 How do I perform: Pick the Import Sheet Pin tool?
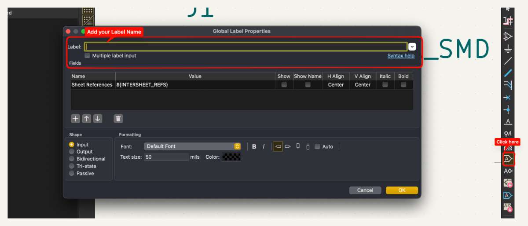[x=508, y=207]
